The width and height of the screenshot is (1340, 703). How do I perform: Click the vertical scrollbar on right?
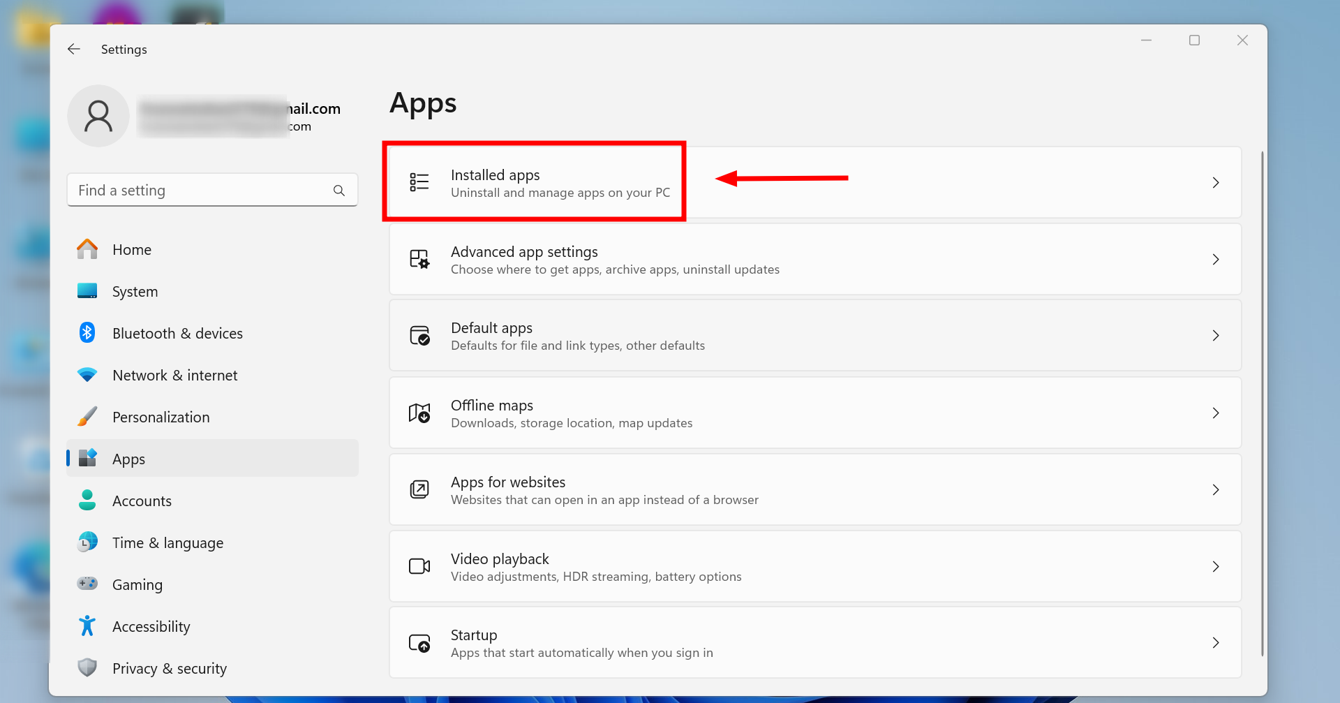coord(1262,403)
